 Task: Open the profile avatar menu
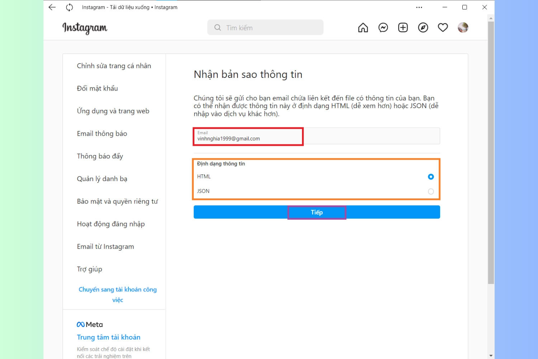click(463, 28)
